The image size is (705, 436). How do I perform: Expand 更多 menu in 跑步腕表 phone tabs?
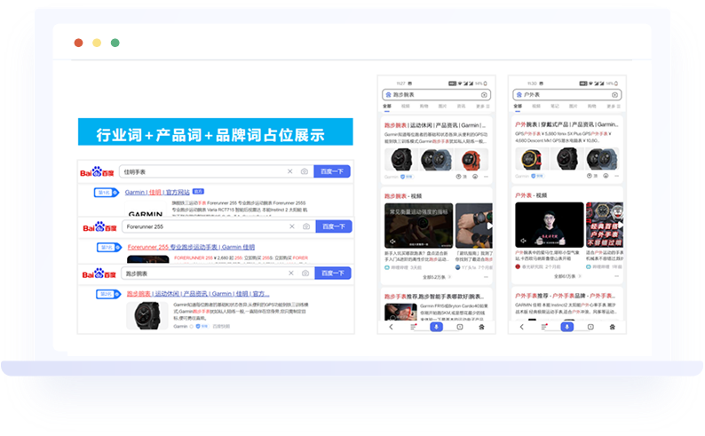click(x=482, y=107)
